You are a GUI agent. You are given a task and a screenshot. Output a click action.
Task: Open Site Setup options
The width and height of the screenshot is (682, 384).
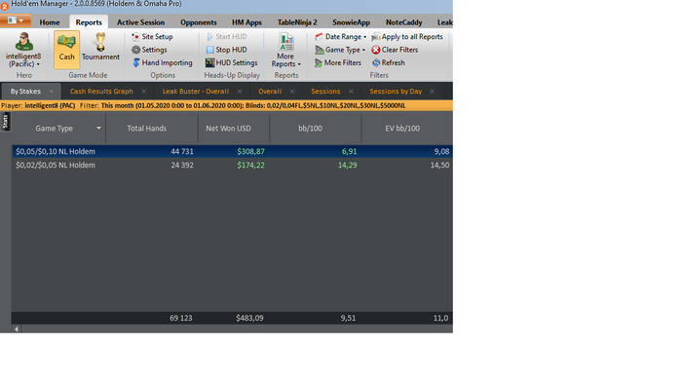point(152,36)
